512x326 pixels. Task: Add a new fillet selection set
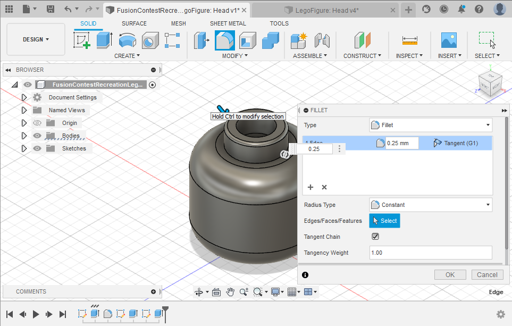click(310, 187)
